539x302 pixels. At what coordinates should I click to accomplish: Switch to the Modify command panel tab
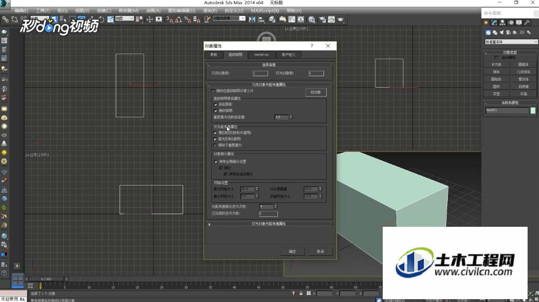[494, 23]
